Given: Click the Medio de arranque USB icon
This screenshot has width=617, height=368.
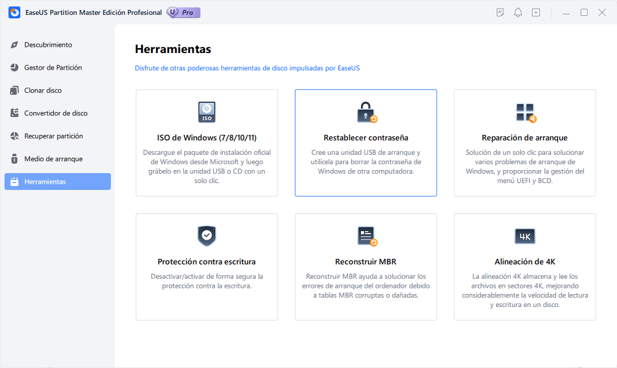Looking at the screenshot, I should pos(15,159).
